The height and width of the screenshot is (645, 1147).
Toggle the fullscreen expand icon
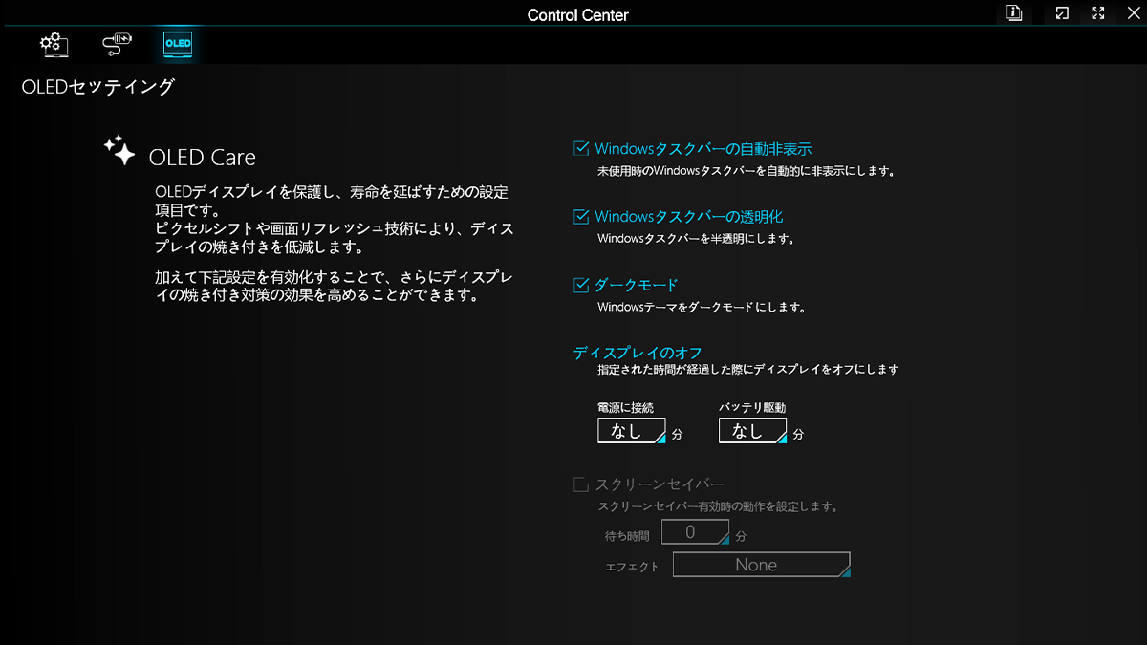click(1098, 13)
